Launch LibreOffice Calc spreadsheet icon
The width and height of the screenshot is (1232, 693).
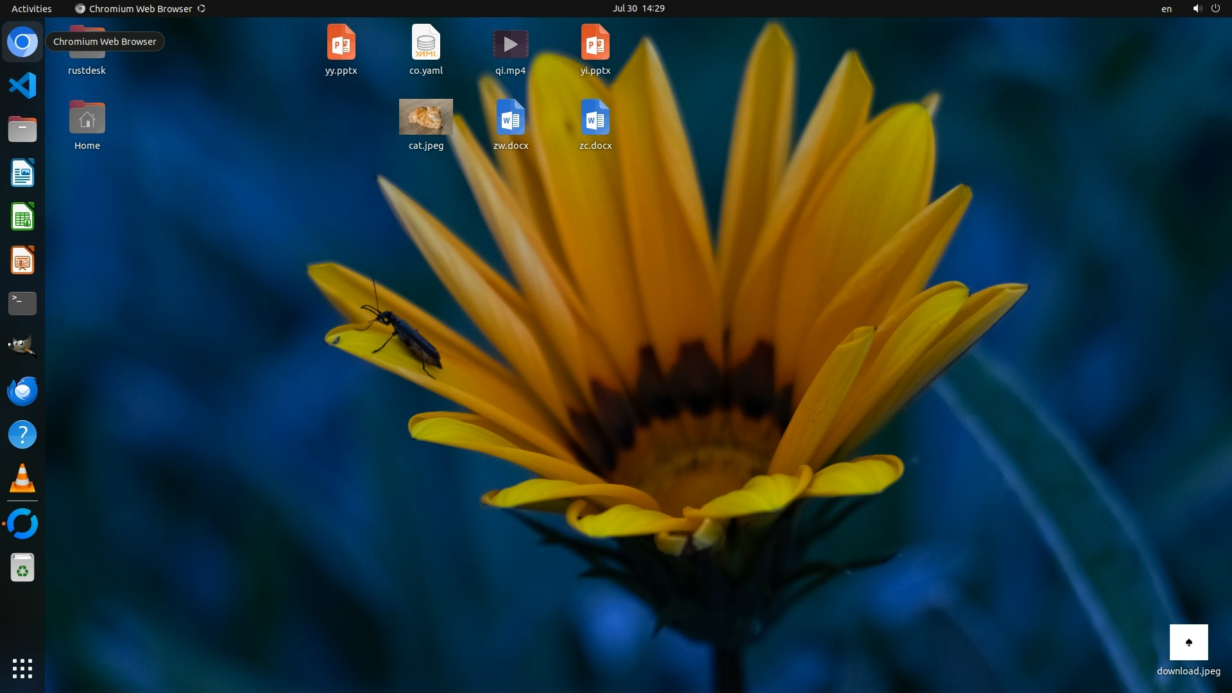(x=22, y=217)
